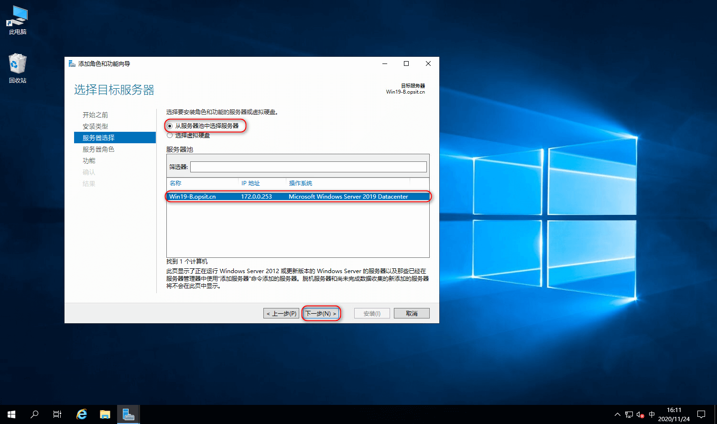Click the 172.0.0.253 IP address cell
The image size is (717, 424).
[x=256, y=197]
